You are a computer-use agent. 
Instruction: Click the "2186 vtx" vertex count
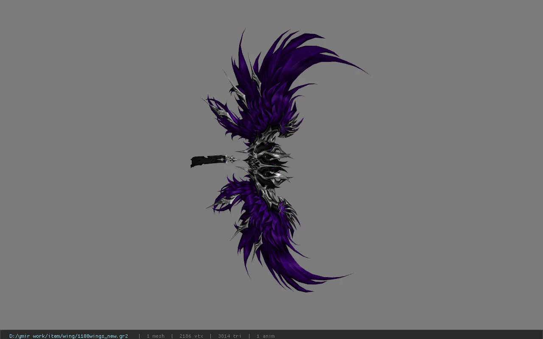pos(191,336)
